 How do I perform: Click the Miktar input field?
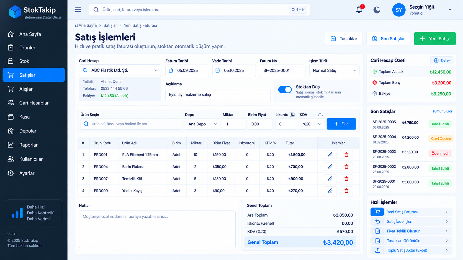point(234,124)
